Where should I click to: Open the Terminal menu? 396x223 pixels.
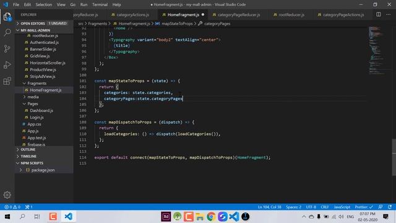tap(100, 4)
